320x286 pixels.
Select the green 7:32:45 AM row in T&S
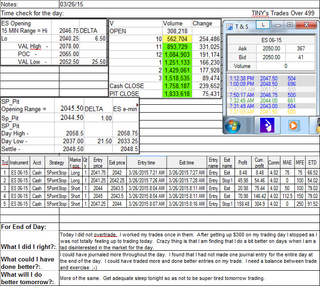(x=271, y=101)
